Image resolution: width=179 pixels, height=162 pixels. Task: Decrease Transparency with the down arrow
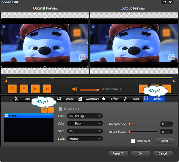171,125
